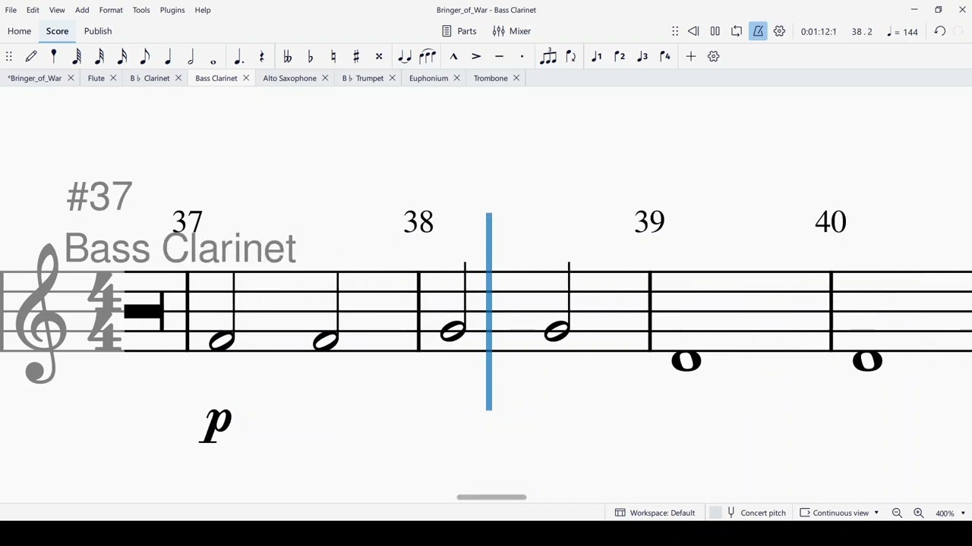Switch to voice 2

pyautogui.click(x=620, y=56)
